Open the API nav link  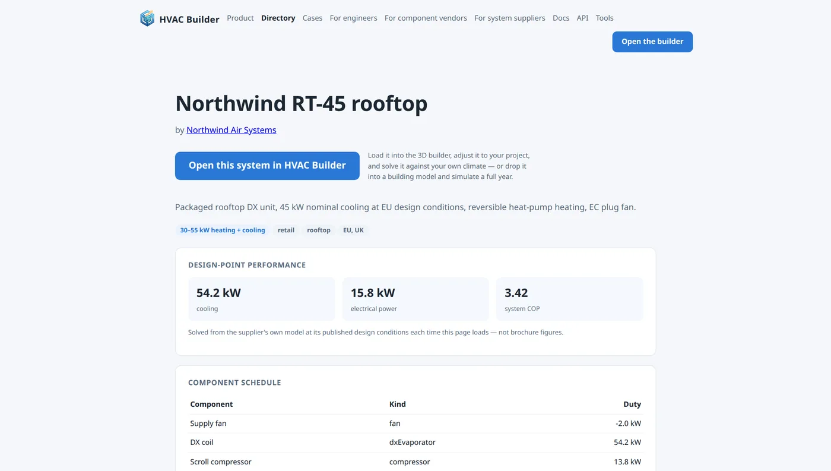pos(583,18)
